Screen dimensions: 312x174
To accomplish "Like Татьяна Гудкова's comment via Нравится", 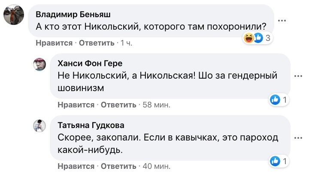I will tap(76, 166).
